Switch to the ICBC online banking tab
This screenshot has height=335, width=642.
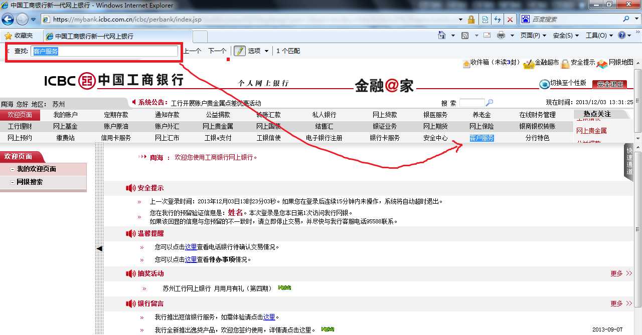[x=118, y=37]
